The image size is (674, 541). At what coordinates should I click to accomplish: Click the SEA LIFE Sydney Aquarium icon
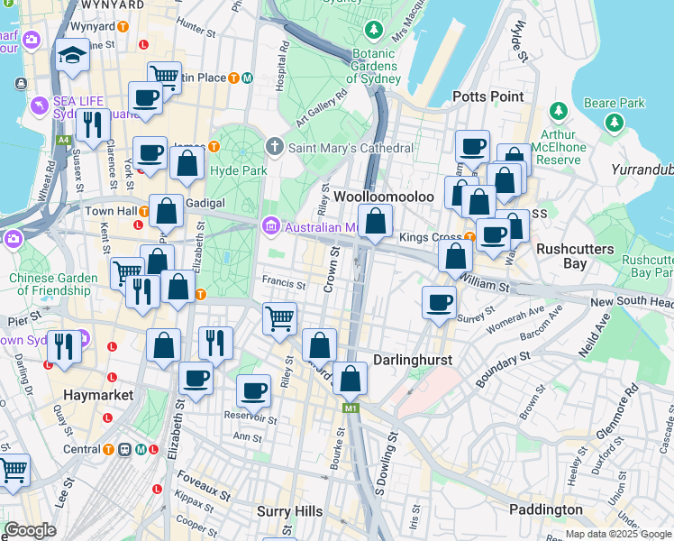pos(40,105)
